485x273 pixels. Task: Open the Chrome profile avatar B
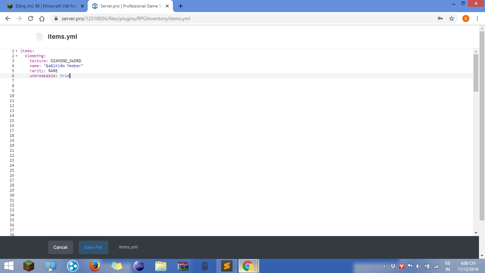pyautogui.click(x=466, y=18)
